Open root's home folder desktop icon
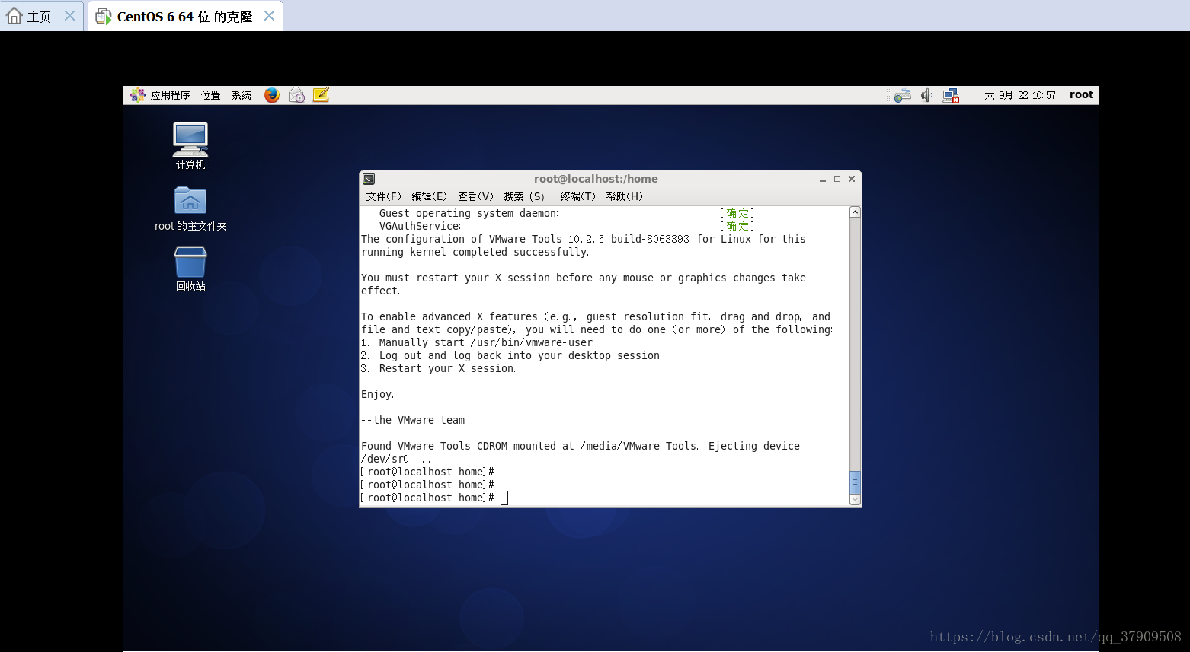This screenshot has width=1190, height=652. (x=190, y=209)
